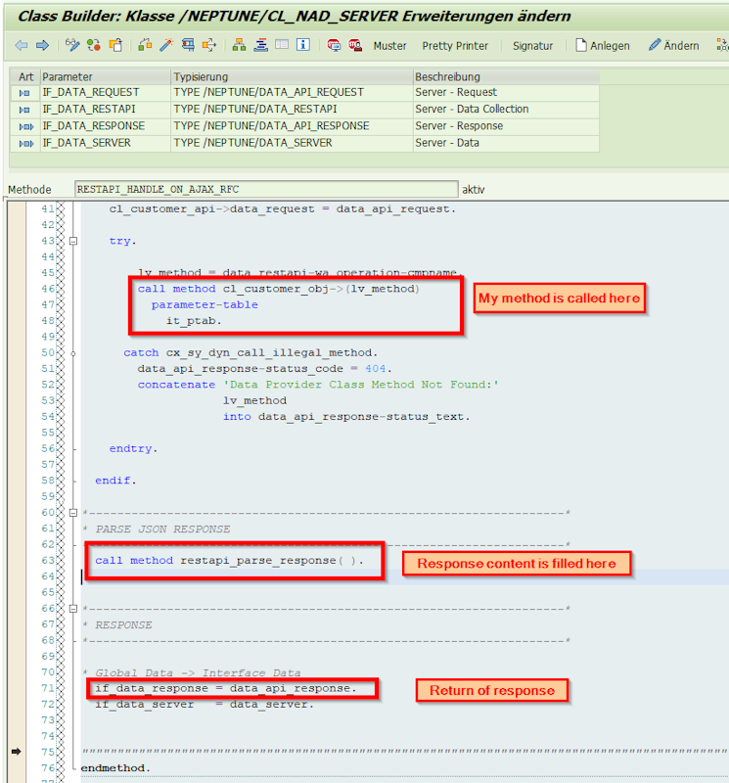729x783 pixels.
Task: Run Pretty Printer on the code
Action: pyautogui.click(x=455, y=45)
